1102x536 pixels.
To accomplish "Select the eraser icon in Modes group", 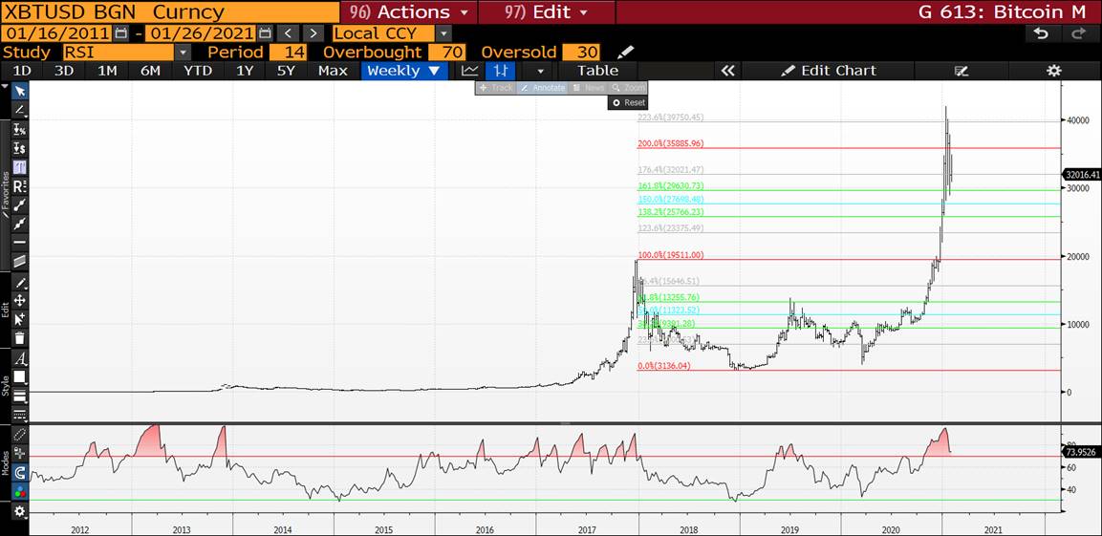I will (20, 436).
